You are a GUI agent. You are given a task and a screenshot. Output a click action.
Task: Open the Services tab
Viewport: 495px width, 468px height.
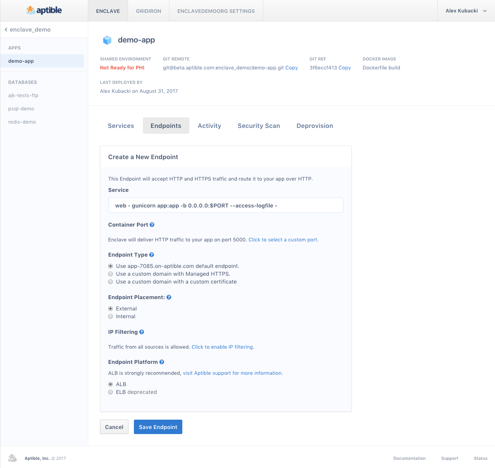(121, 126)
